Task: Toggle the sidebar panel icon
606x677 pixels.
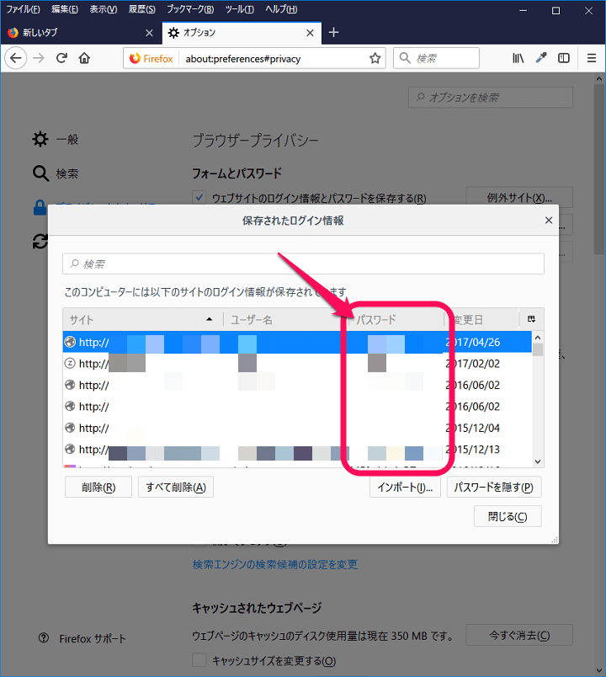Action: (x=564, y=58)
